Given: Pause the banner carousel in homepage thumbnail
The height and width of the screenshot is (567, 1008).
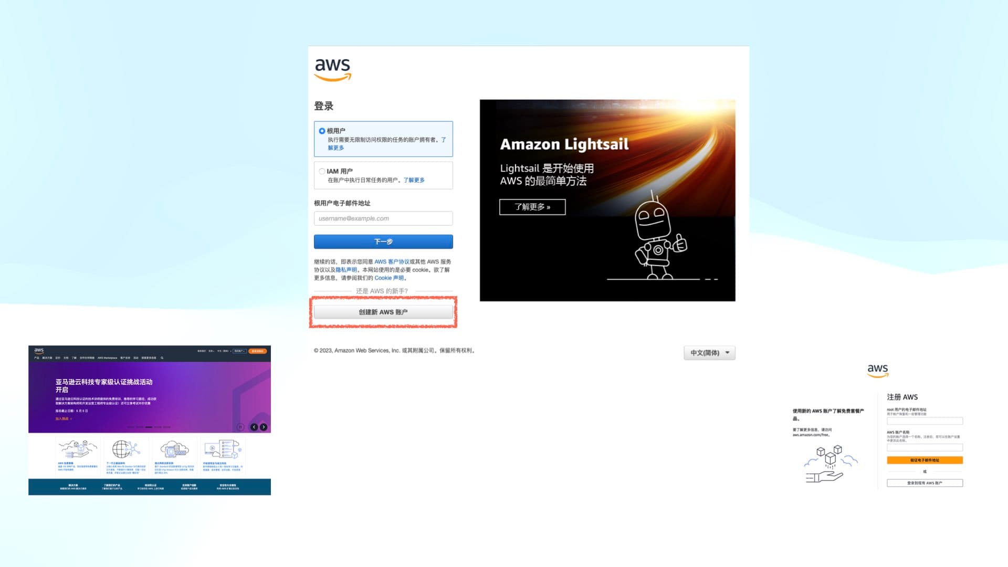Looking at the screenshot, I should coord(240,427).
